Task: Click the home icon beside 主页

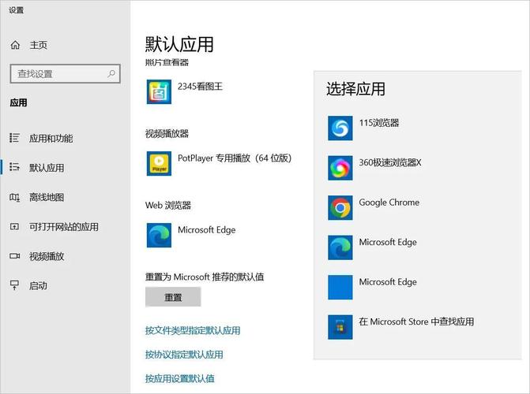Action: click(x=15, y=45)
